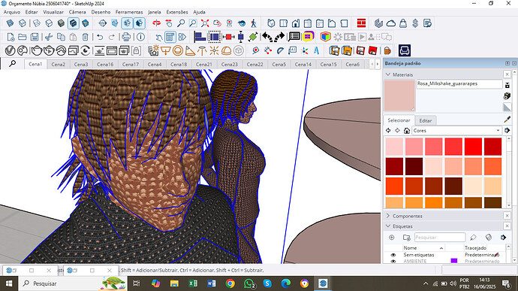The image size is (518, 291).
Task: Click the Pesquisar tags search field
Action: tap(439, 238)
